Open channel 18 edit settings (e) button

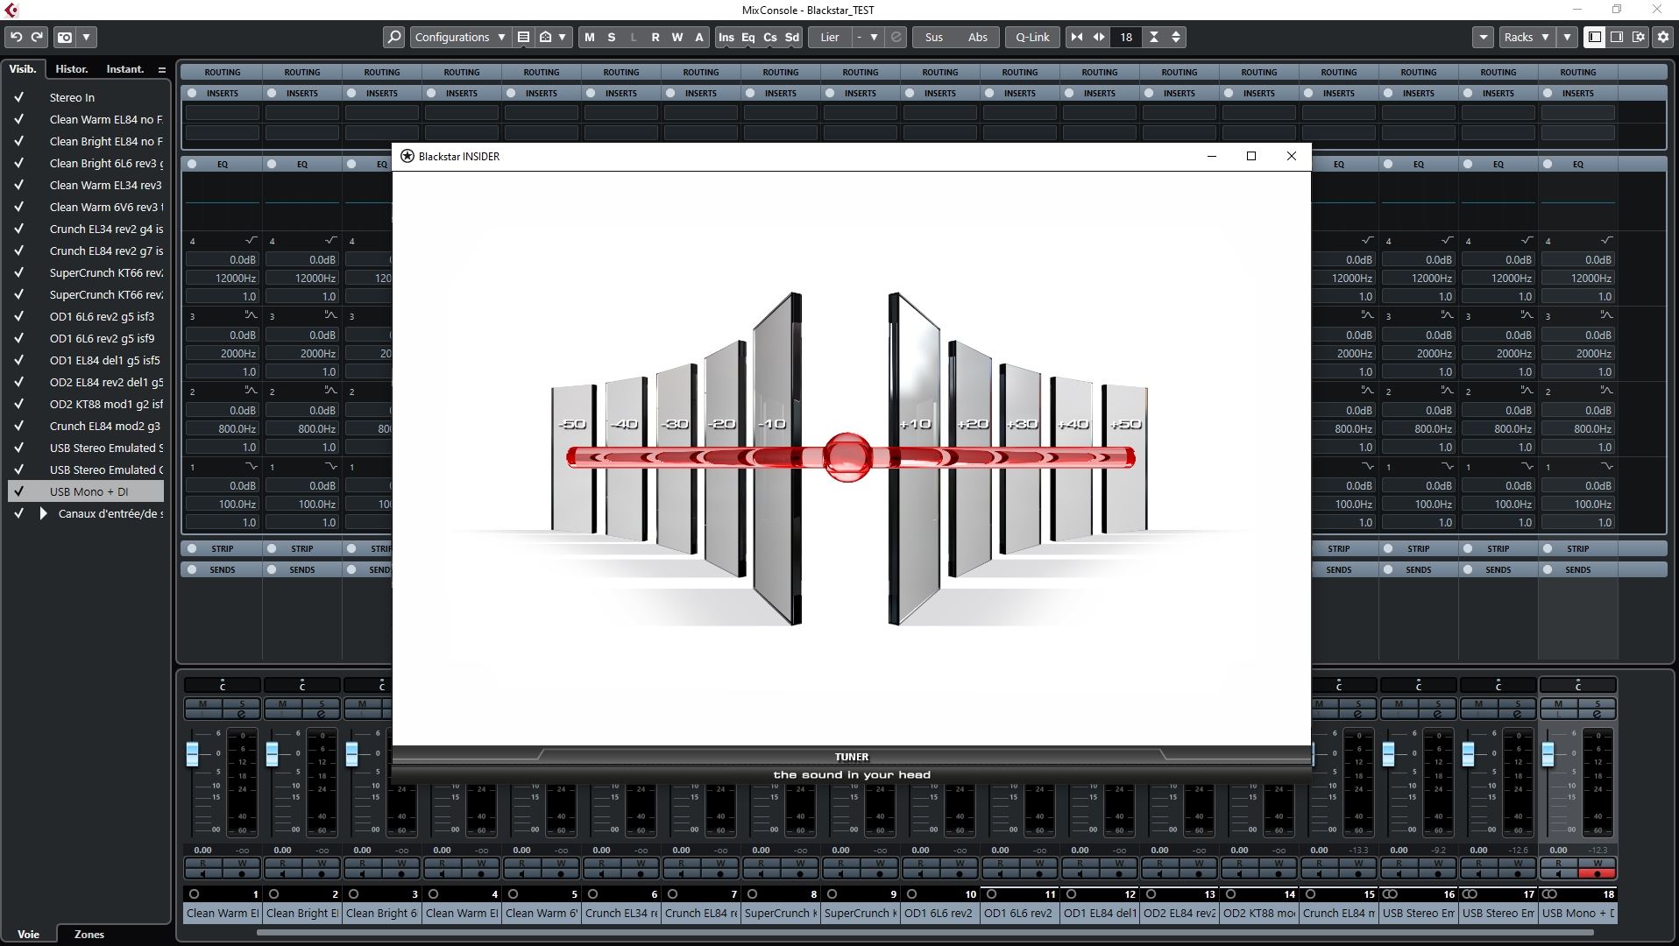pyautogui.click(x=1597, y=715)
